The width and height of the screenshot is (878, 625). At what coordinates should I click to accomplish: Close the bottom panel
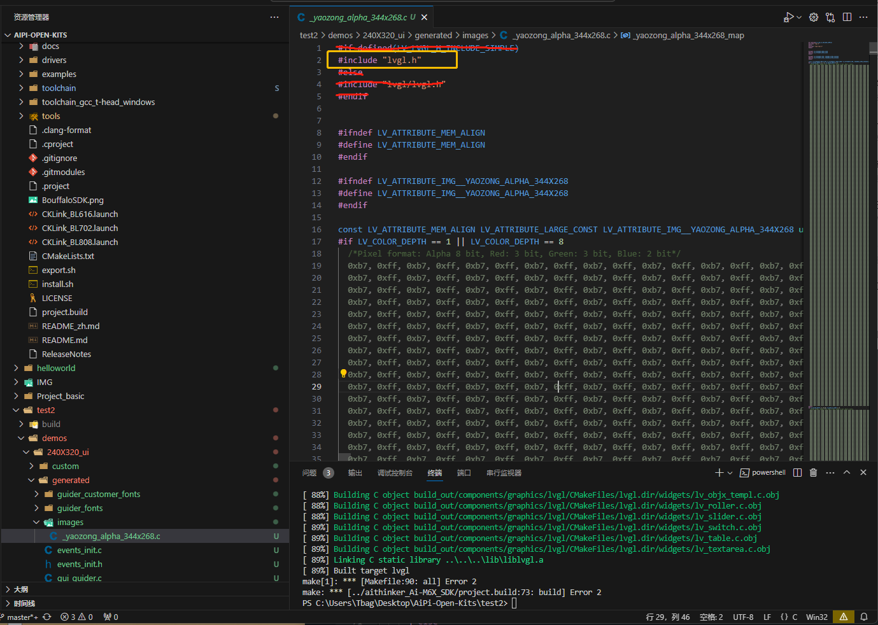coord(863,473)
